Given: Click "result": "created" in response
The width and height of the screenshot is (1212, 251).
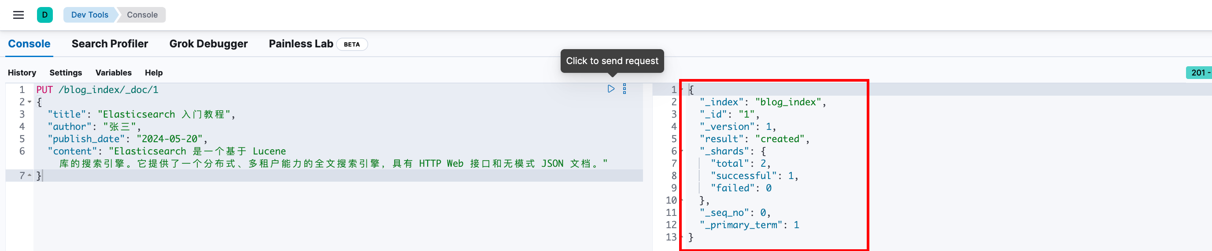Looking at the screenshot, I should click(x=754, y=139).
